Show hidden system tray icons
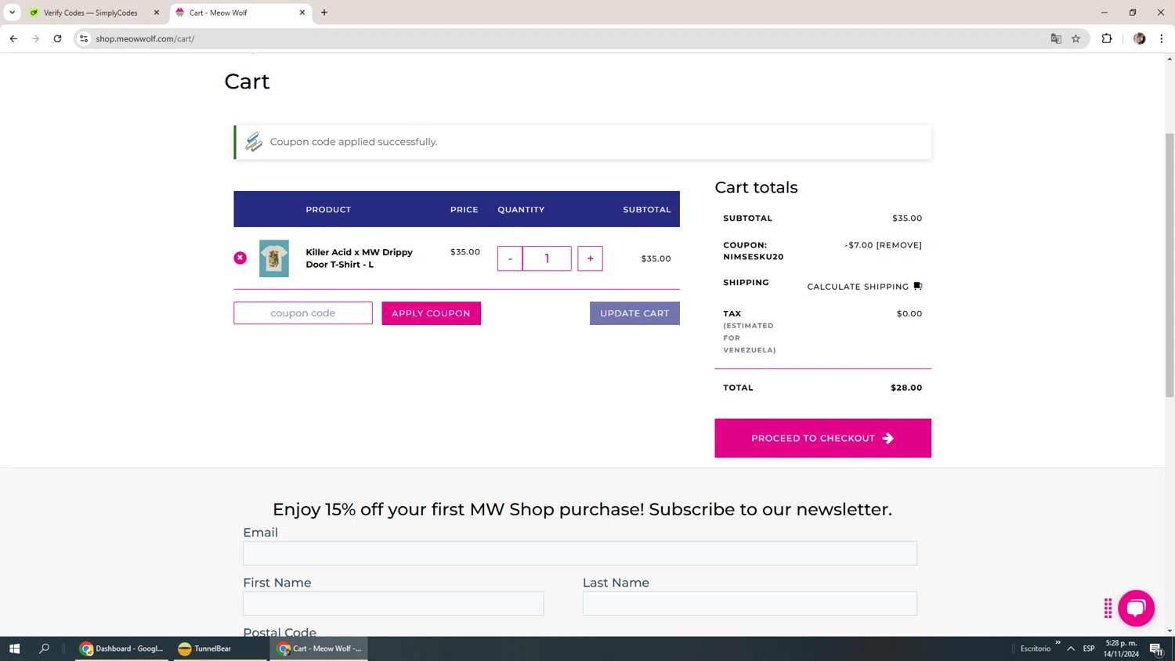 click(x=1071, y=648)
